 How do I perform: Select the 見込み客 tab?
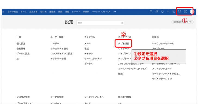tap(33, 12)
